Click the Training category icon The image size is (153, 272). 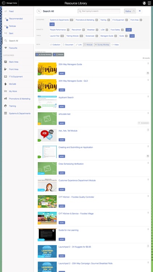coord(5,106)
